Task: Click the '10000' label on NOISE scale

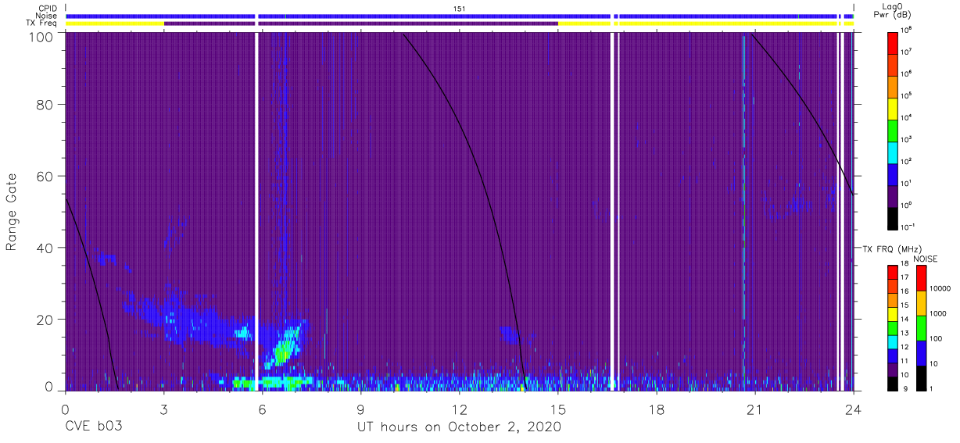Action: tap(941, 289)
